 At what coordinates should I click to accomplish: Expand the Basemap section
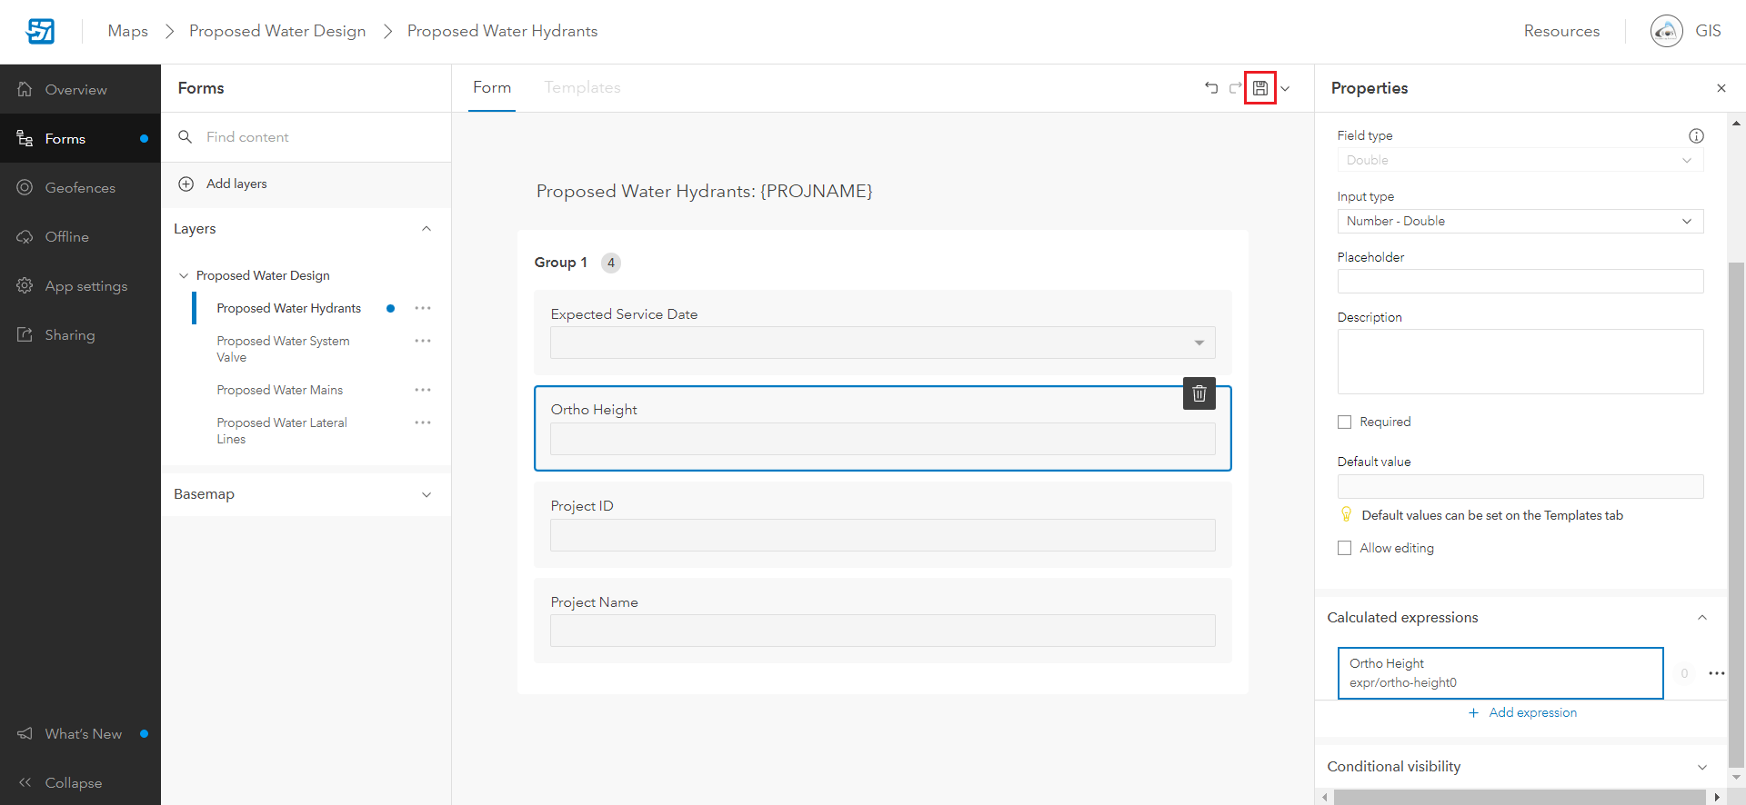(426, 494)
